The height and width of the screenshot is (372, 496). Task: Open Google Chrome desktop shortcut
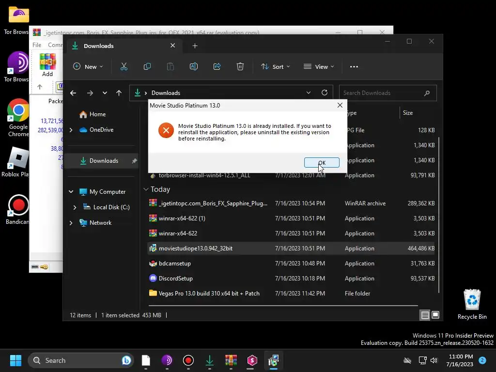click(x=18, y=118)
